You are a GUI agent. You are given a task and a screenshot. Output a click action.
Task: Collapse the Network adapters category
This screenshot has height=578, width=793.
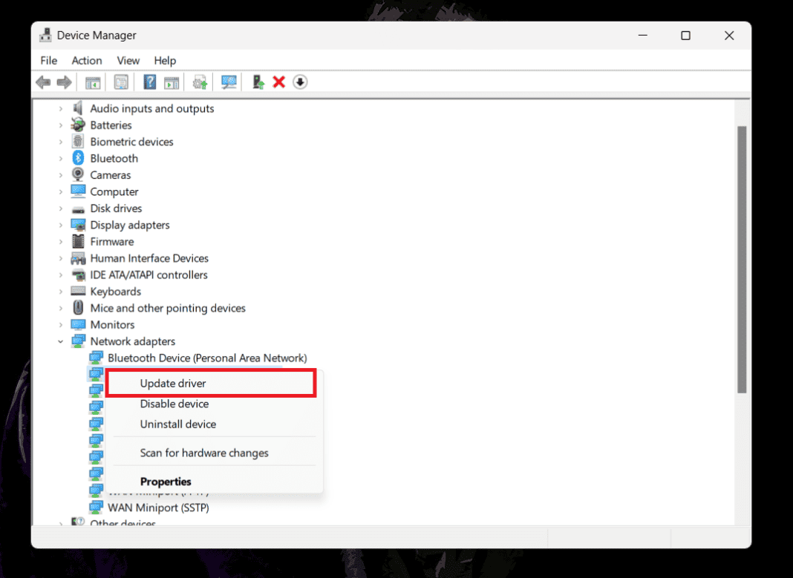[61, 341]
